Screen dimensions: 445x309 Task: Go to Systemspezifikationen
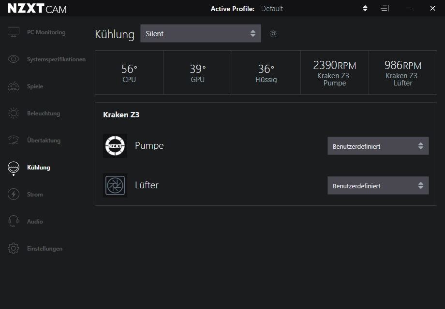(56, 59)
